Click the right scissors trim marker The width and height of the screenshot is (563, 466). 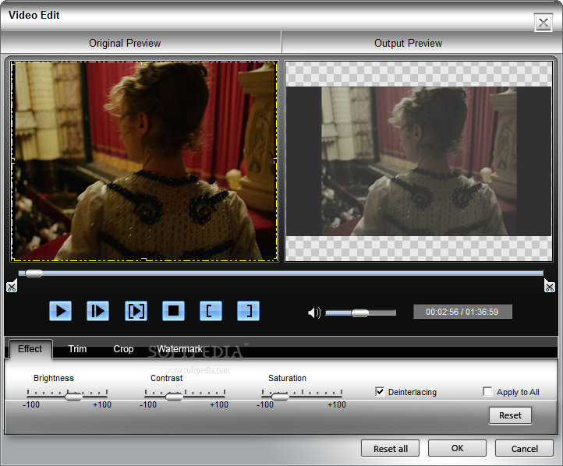point(550,286)
